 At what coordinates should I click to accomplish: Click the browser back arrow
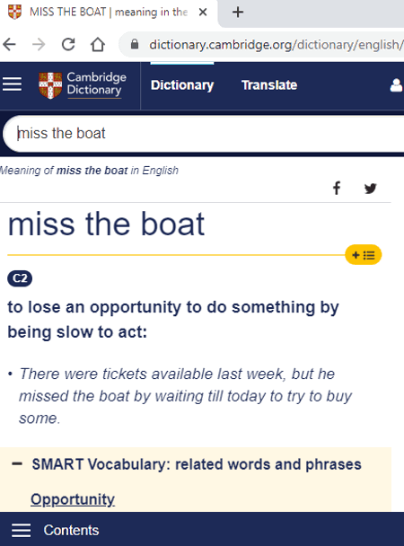click(x=9, y=45)
